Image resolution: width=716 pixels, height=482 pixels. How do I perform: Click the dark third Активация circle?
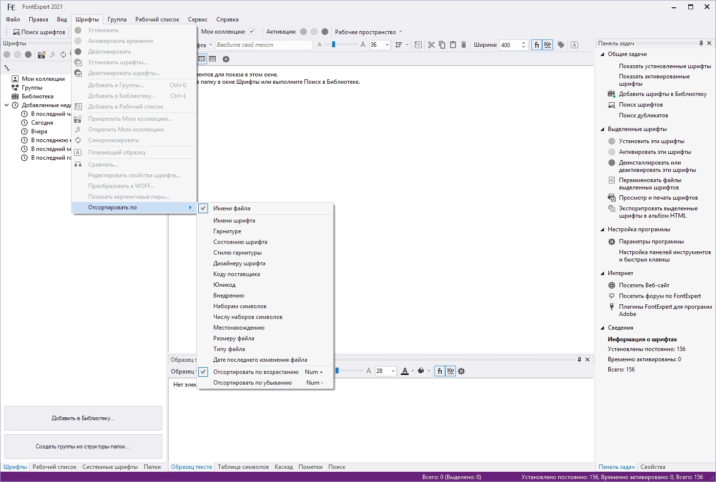tap(325, 32)
